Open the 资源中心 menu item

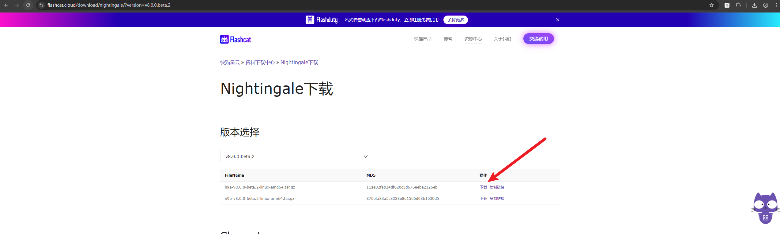(x=473, y=39)
